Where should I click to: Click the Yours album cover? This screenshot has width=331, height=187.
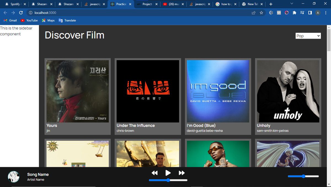coord(78,91)
